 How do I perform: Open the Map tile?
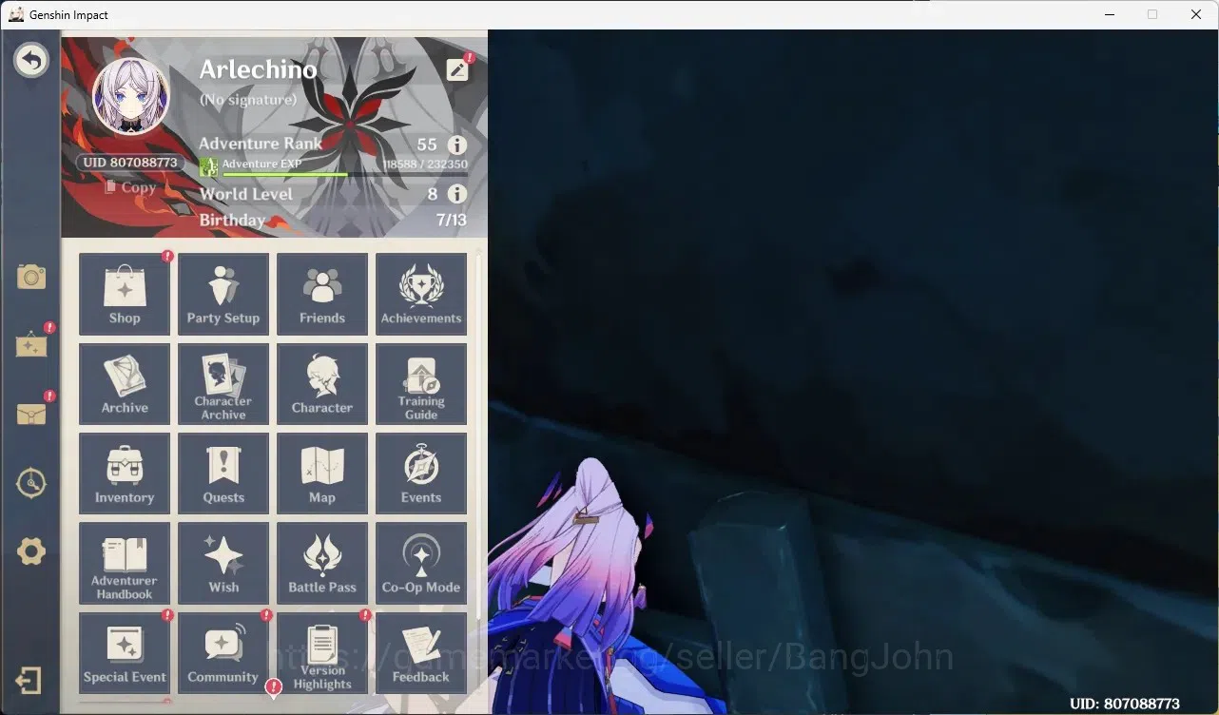tap(322, 473)
